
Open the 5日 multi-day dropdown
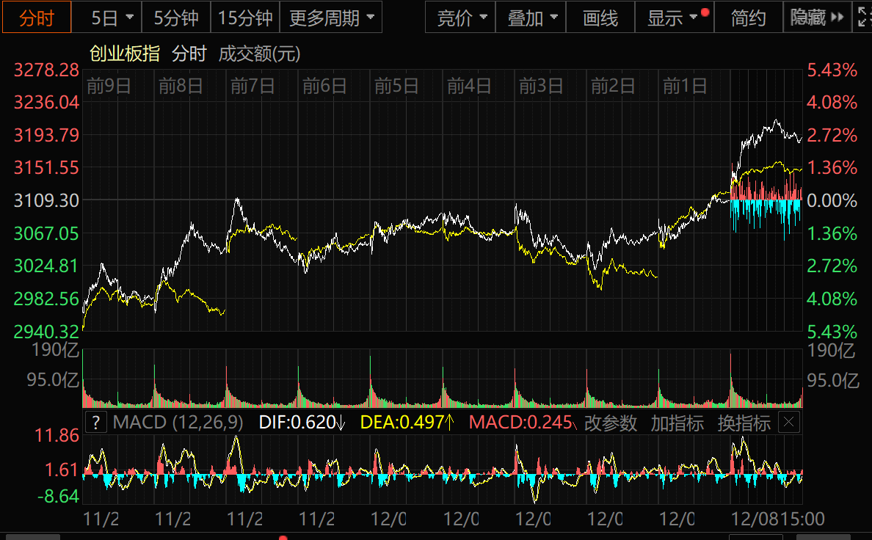[x=112, y=18]
